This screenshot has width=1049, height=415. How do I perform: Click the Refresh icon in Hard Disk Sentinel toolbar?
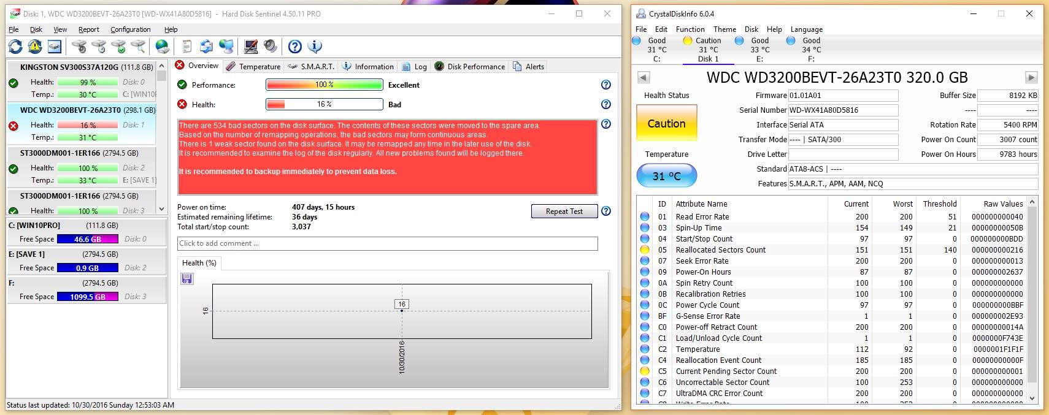[15, 47]
